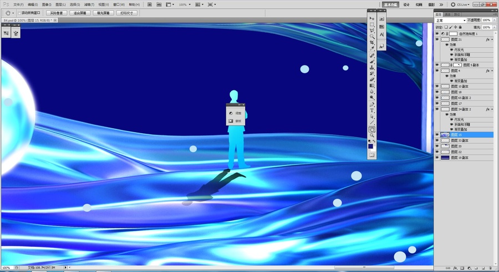Select the Brush tool
Image resolution: width=499 pixels, height=272 pixels.
click(x=371, y=62)
